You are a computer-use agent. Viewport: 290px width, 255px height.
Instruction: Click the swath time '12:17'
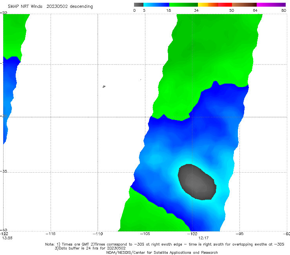(203, 238)
